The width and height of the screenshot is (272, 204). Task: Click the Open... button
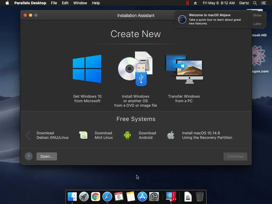[47, 156]
